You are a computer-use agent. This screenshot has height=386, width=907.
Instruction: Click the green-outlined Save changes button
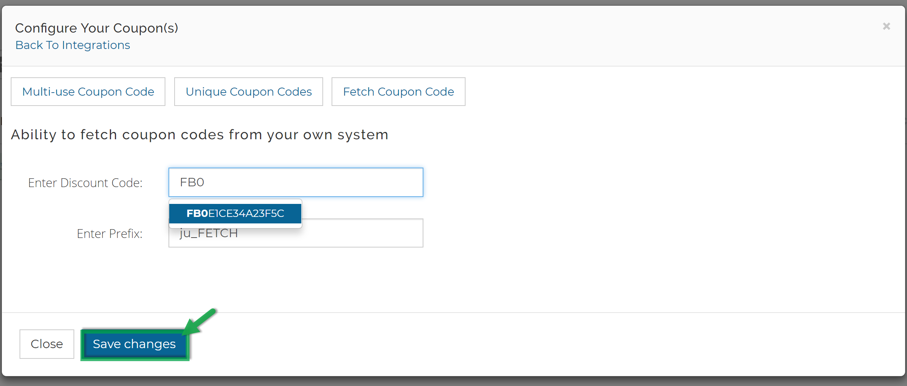tap(134, 344)
